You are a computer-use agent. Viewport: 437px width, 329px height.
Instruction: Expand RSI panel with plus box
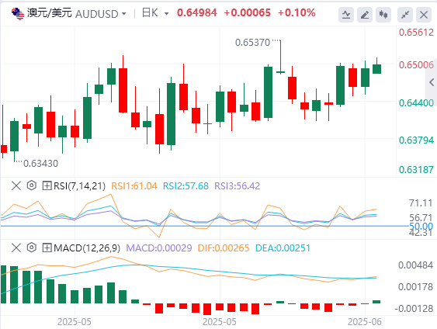tap(47, 185)
